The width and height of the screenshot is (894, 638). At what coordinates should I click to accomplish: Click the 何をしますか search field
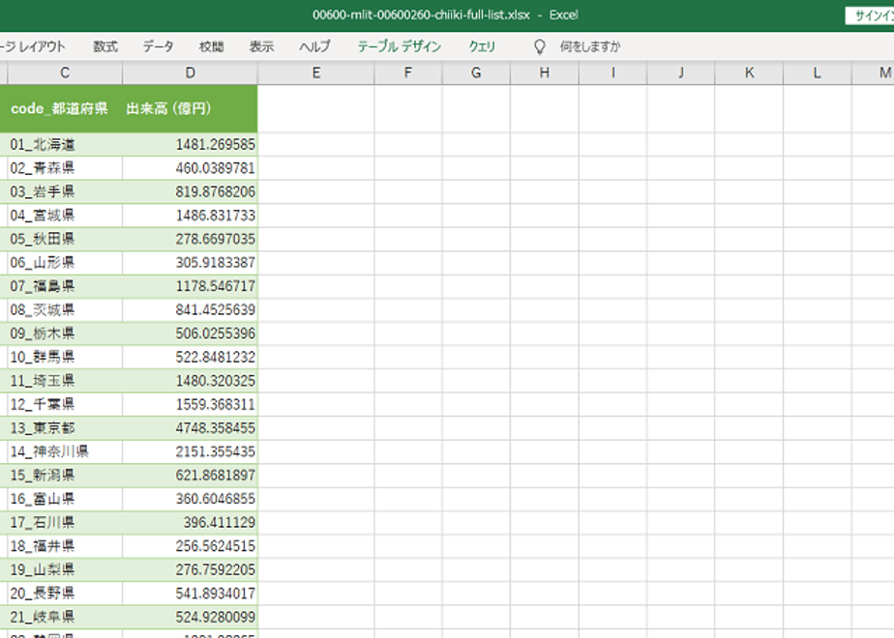(x=590, y=46)
